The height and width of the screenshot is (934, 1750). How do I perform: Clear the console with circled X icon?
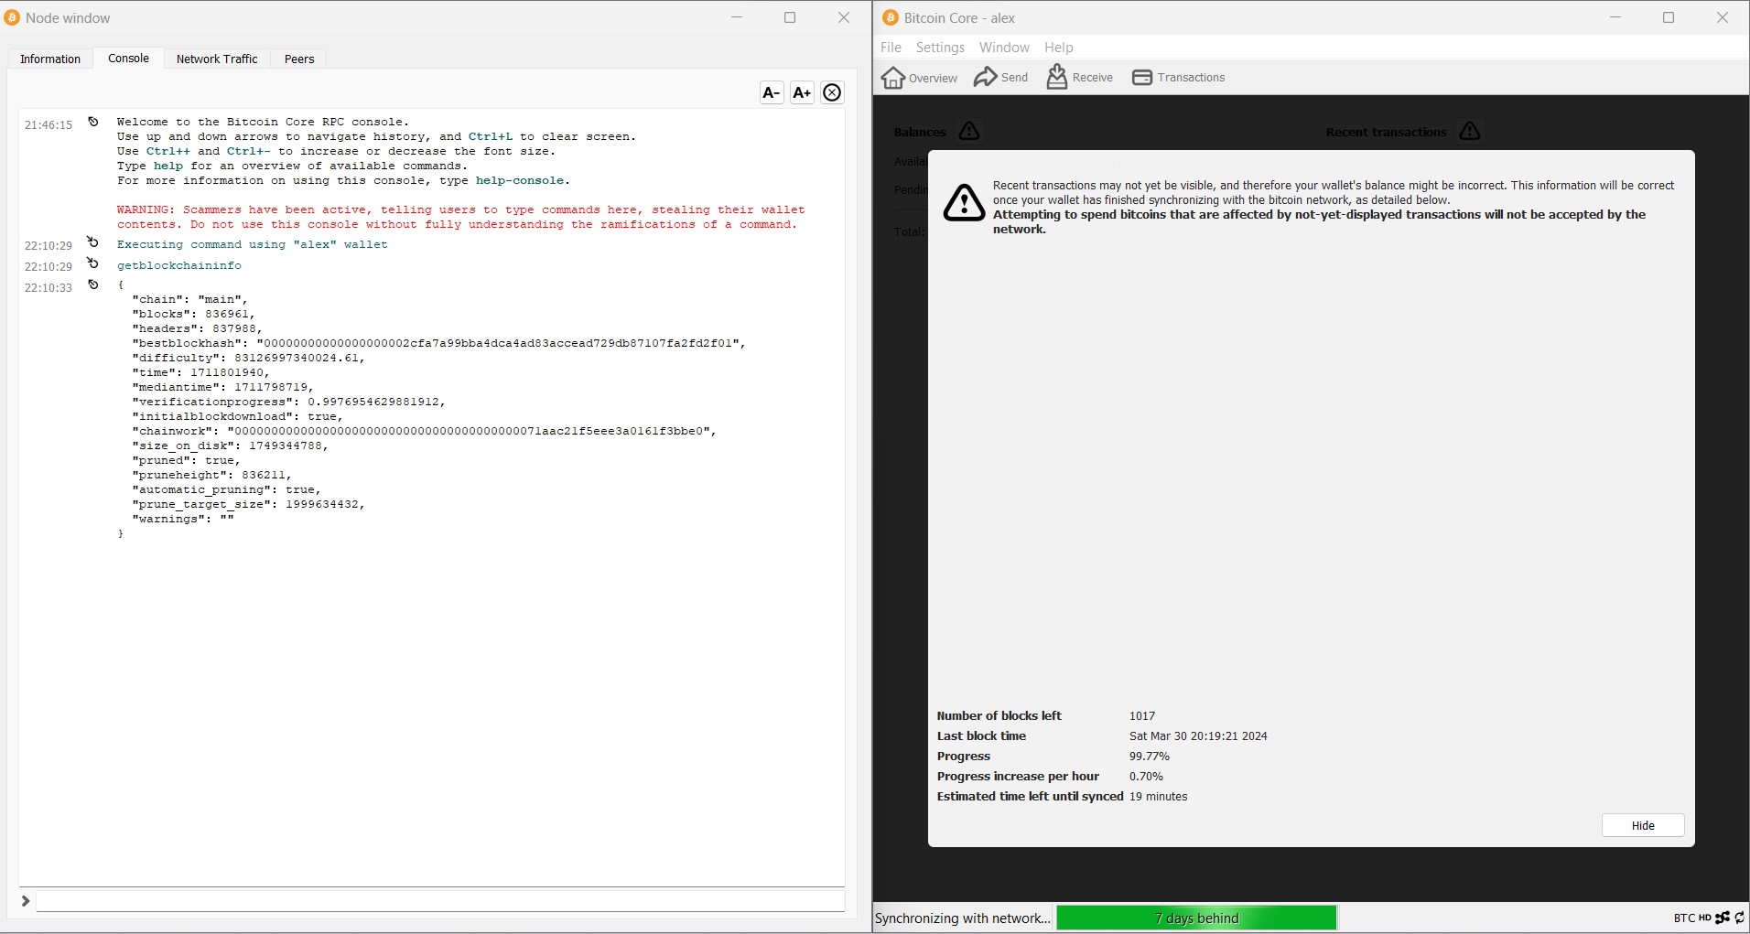[x=832, y=92]
